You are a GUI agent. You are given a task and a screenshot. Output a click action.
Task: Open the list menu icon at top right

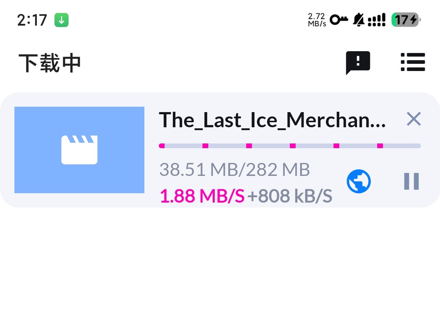click(413, 62)
